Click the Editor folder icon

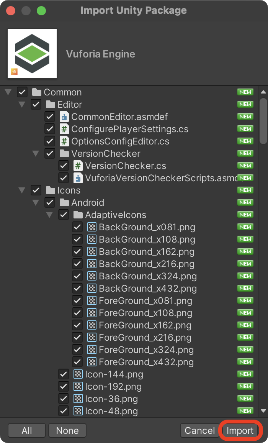(x=50, y=105)
